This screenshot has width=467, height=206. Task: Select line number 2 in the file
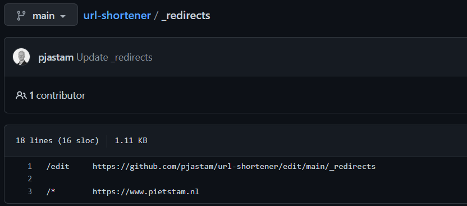pyautogui.click(x=30, y=178)
